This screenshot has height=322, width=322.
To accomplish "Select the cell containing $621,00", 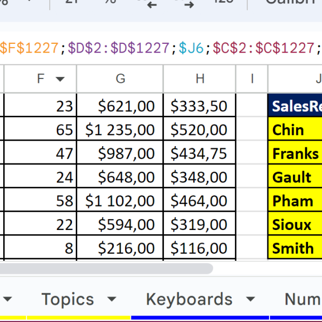I will point(120,106).
